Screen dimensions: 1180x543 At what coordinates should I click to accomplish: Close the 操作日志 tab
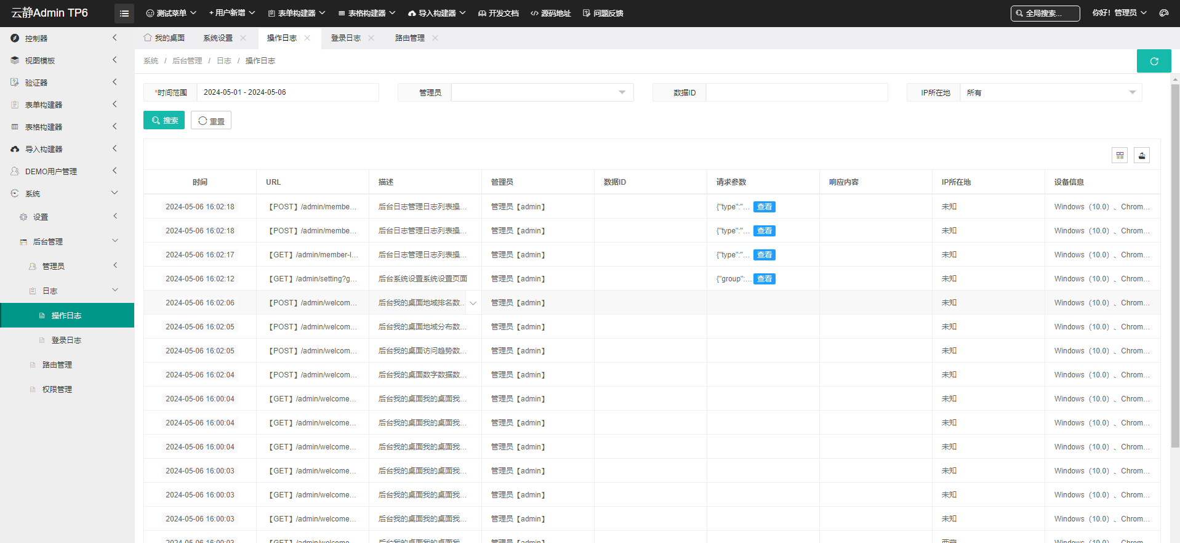307,38
